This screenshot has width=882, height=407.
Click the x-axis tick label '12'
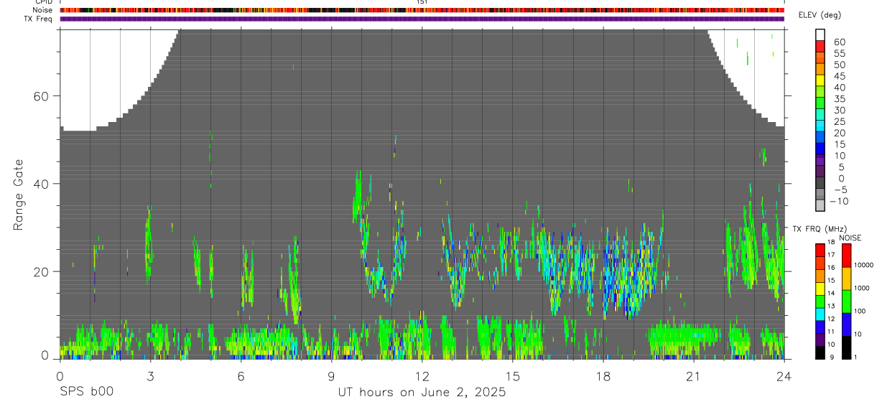422,376
